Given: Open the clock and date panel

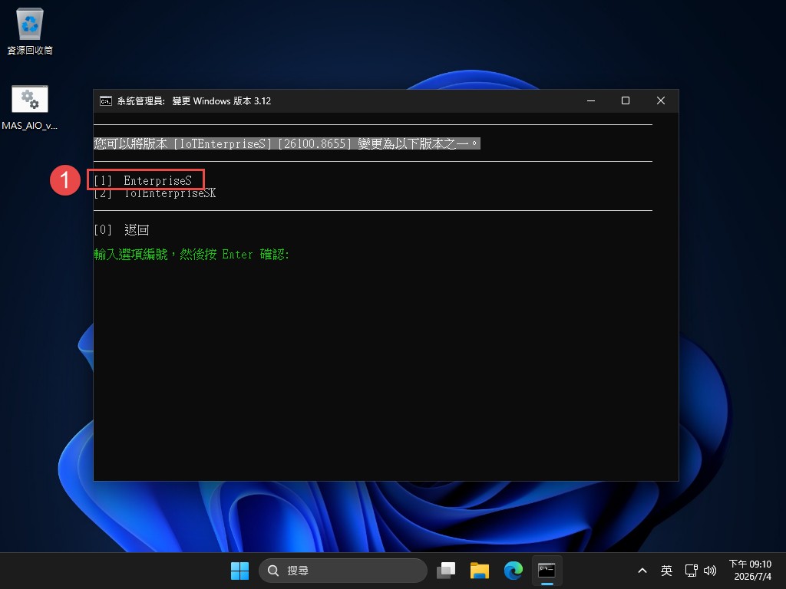Looking at the screenshot, I should 750,571.
